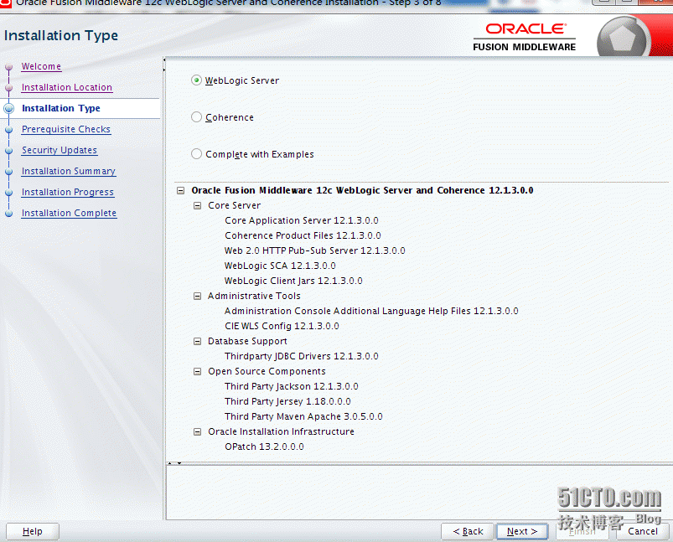Select OPatch 13.2.0.0.0 row

point(264,447)
